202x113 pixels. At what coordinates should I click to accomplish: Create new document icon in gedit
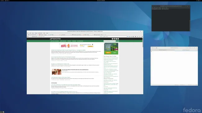[157, 48]
